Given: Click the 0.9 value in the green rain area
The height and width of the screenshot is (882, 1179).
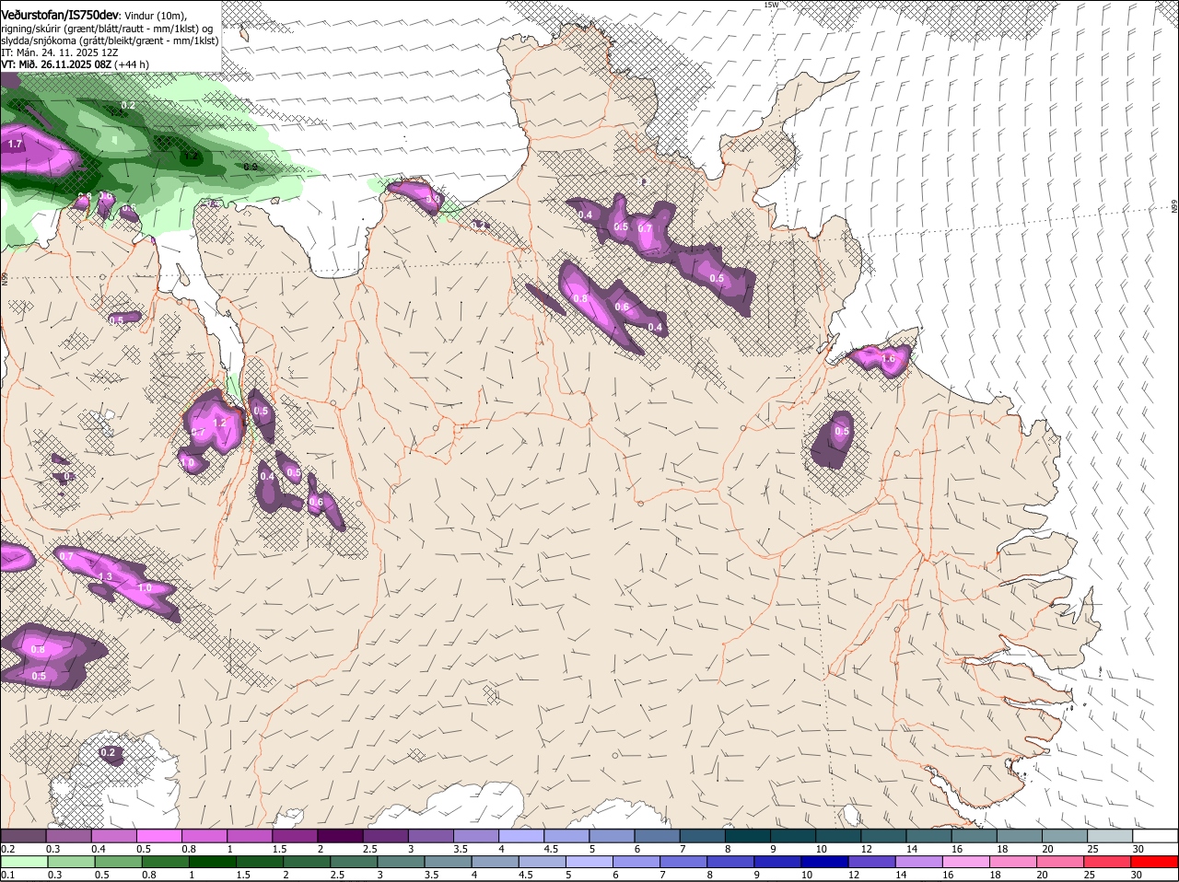Looking at the screenshot, I should pyautogui.click(x=251, y=167).
